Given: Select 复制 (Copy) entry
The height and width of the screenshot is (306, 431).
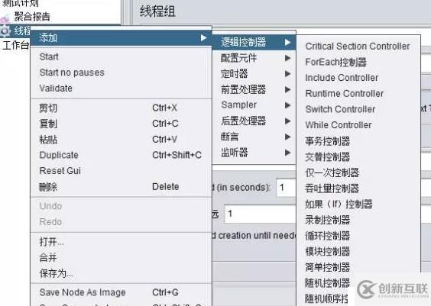Looking at the screenshot, I should pyautogui.click(x=121, y=124).
